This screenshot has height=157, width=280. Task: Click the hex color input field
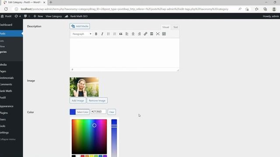click(98, 112)
